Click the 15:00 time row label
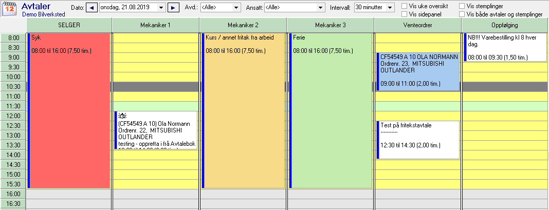This screenshot has width=549, height=210. click(x=13, y=174)
